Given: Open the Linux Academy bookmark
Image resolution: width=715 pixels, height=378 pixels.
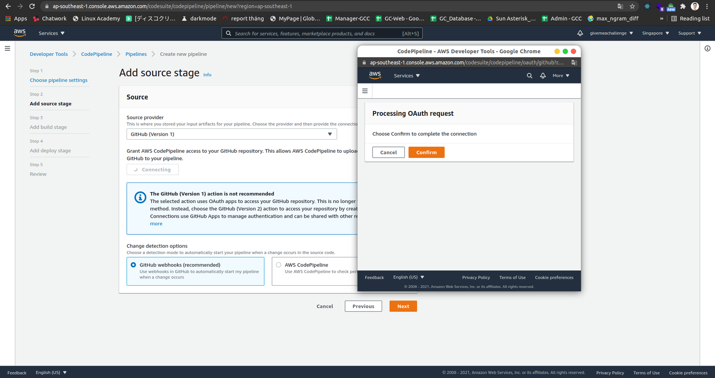Looking at the screenshot, I should [96, 19].
